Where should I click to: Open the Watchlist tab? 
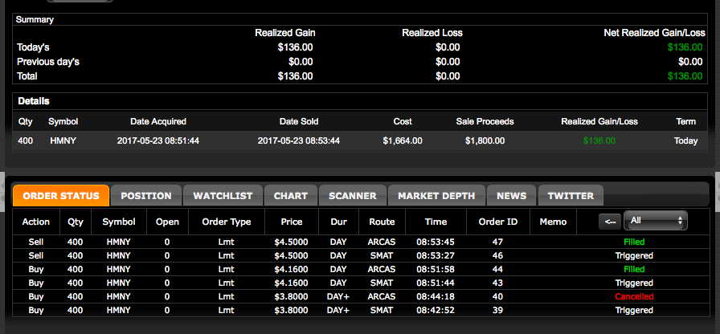223,196
